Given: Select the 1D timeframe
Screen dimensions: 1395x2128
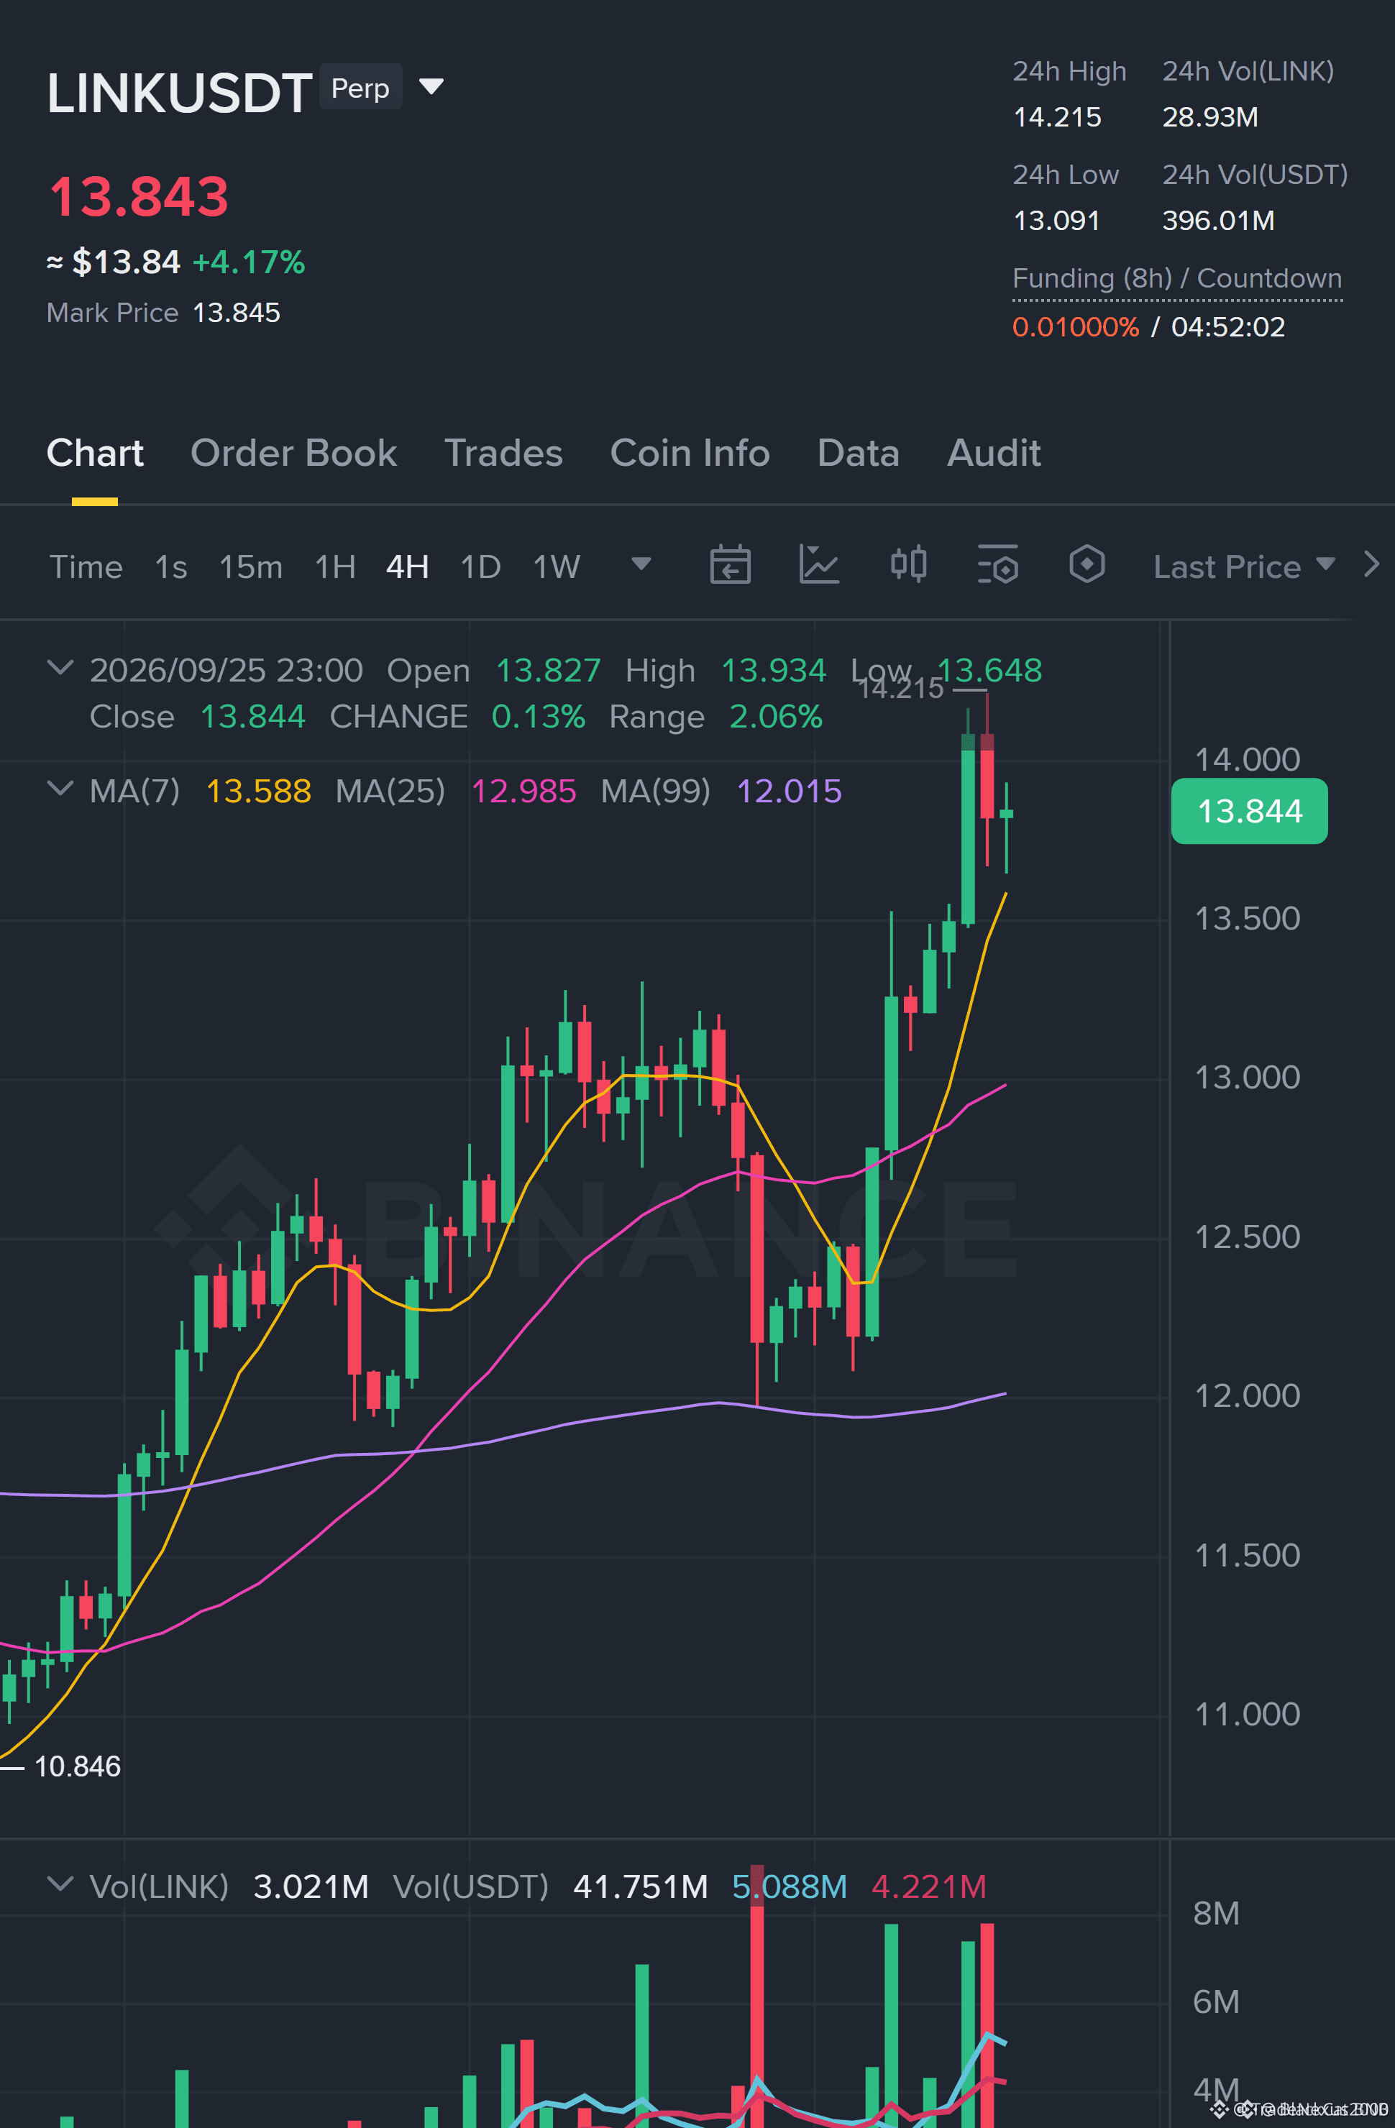Looking at the screenshot, I should [480, 567].
